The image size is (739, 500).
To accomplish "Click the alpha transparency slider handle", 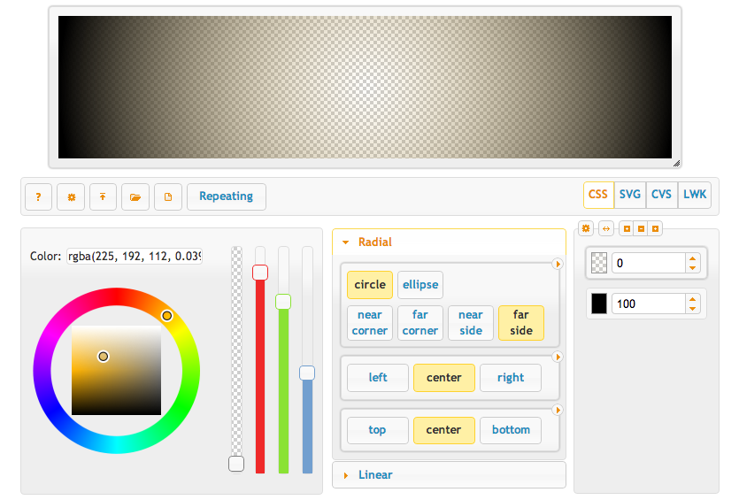I will 236,464.
